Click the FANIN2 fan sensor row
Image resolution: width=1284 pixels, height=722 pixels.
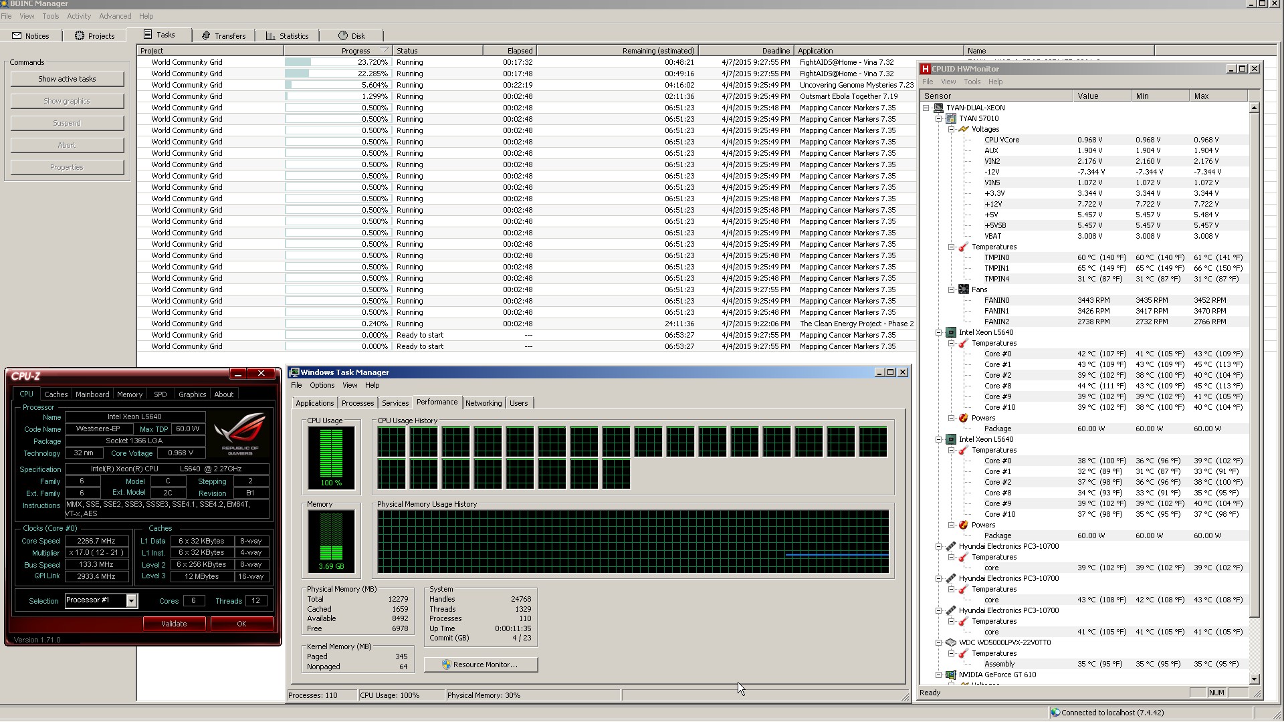[x=1085, y=322]
